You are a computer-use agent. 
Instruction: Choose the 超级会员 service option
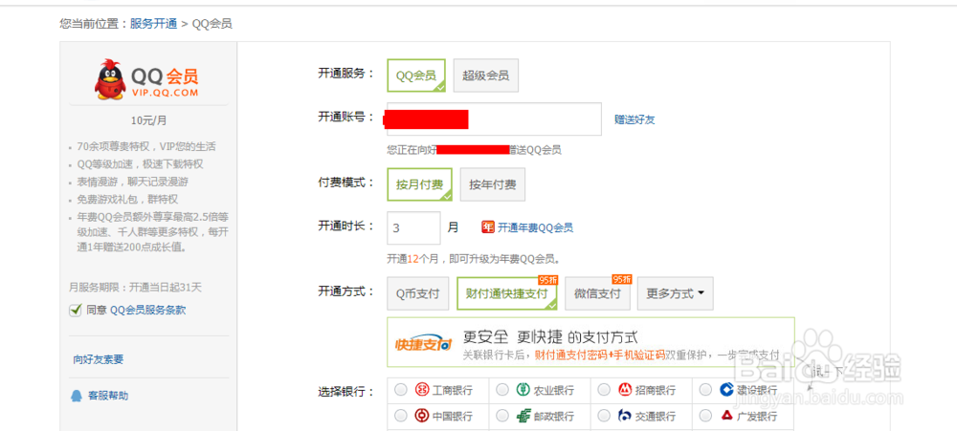pyautogui.click(x=486, y=75)
